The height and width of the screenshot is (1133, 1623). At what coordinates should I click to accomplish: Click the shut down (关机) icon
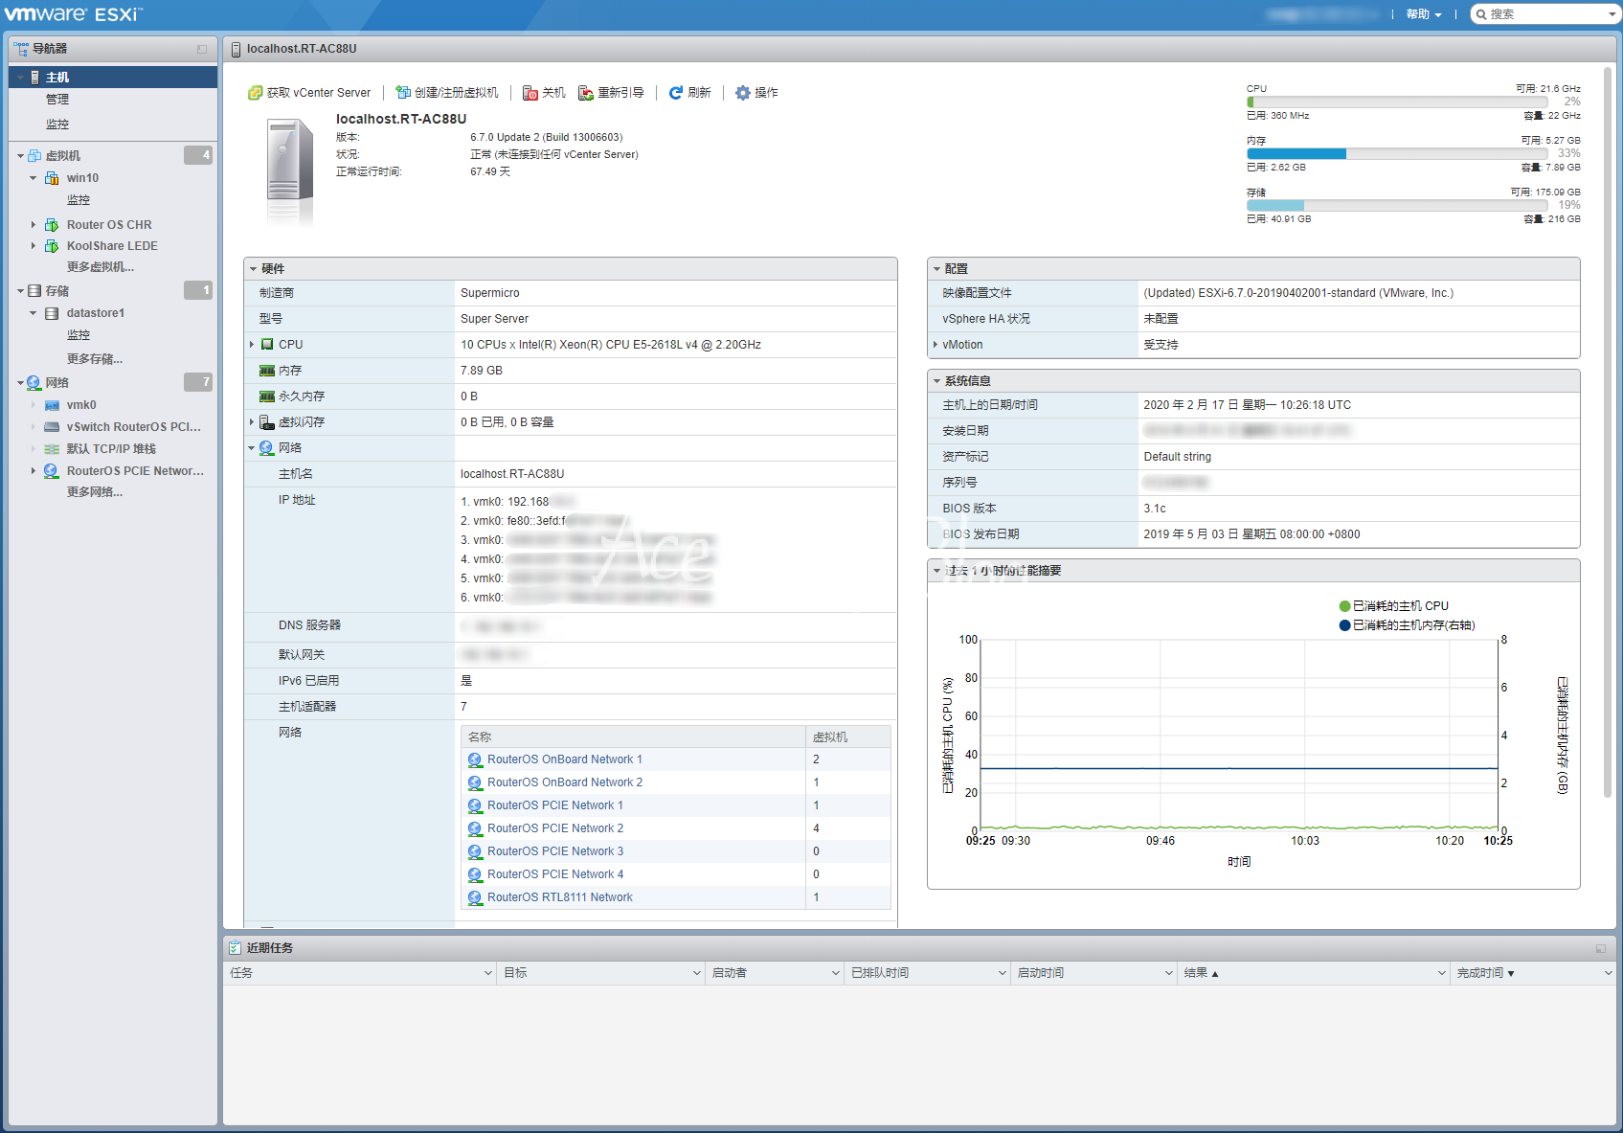[x=530, y=93]
